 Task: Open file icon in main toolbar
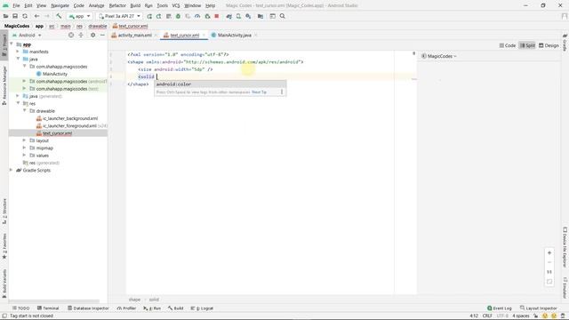click(6, 16)
